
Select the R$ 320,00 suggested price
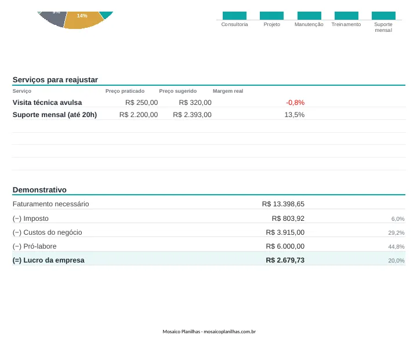(x=195, y=103)
